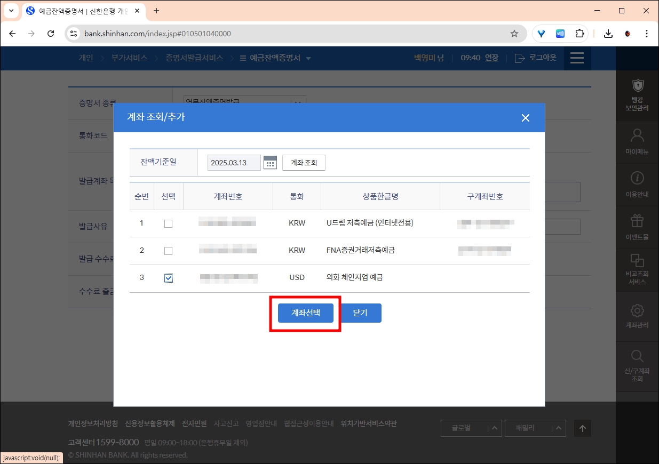
Task: Open the browser downloads icon
Action: point(608,33)
